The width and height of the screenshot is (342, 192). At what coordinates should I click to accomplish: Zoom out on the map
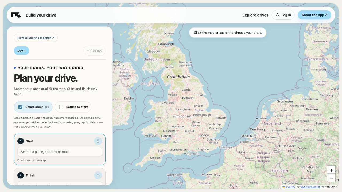coord(331,178)
